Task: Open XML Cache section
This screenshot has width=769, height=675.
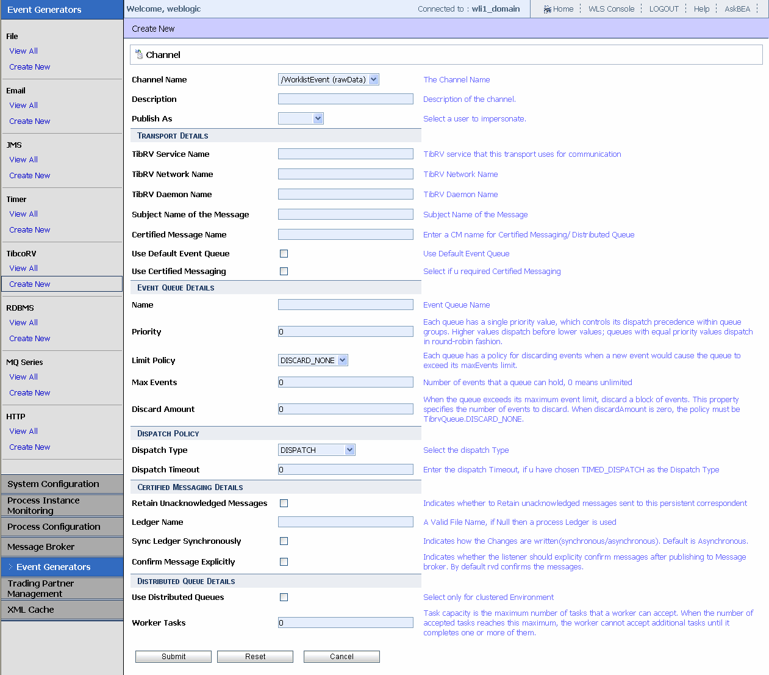Action: pos(62,610)
